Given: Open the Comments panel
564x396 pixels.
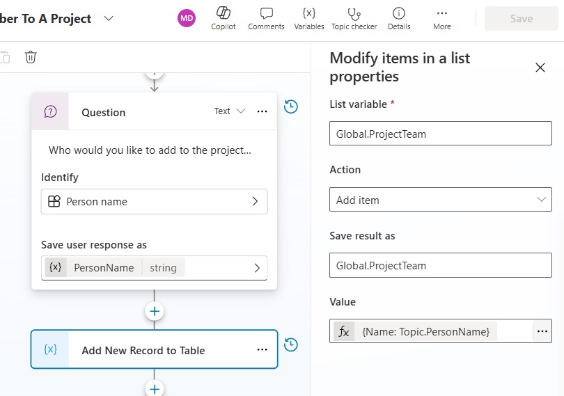Looking at the screenshot, I should coord(266,18).
